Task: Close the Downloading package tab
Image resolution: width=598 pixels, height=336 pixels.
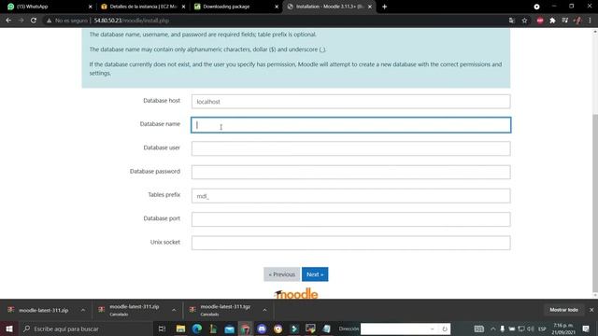Action: click(x=277, y=7)
